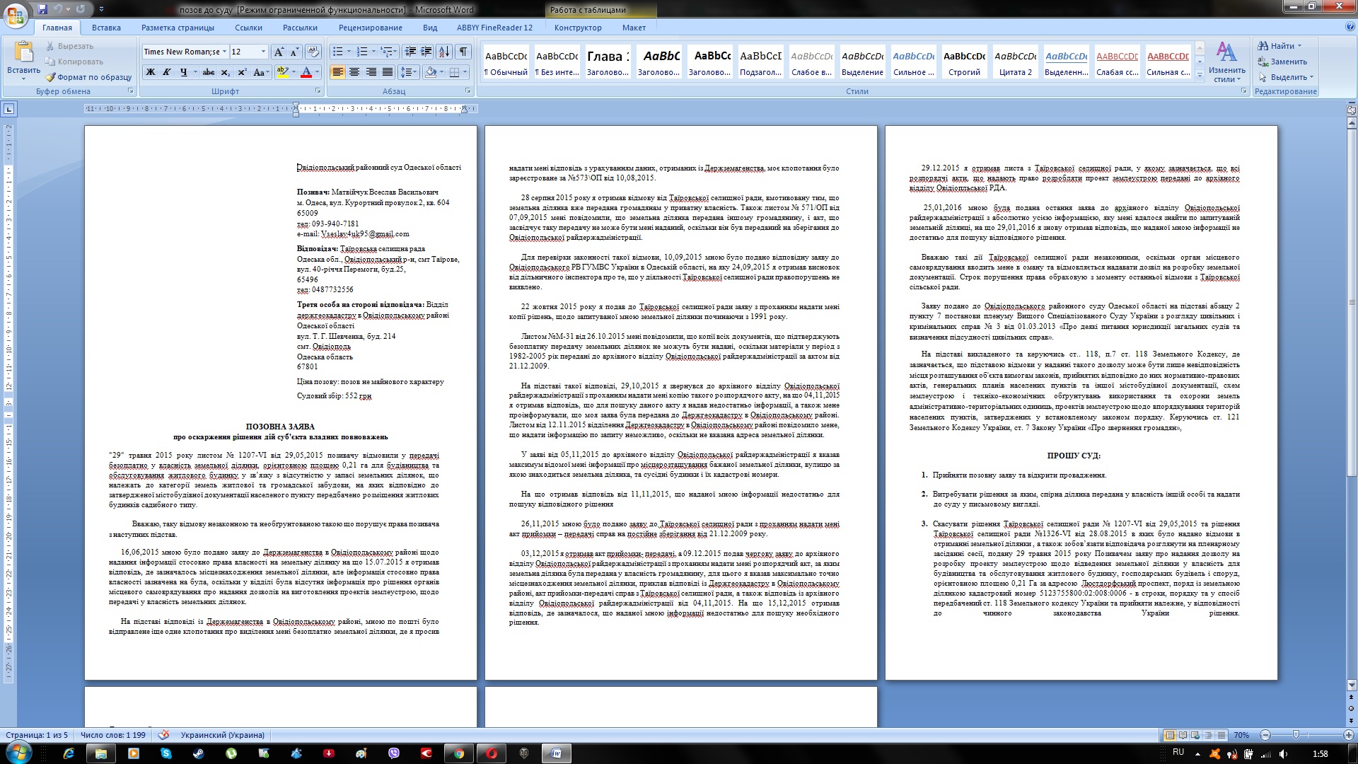Viewport: 1358px width, 764px height.
Task: Click the Grow Font icon
Action: click(x=279, y=52)
